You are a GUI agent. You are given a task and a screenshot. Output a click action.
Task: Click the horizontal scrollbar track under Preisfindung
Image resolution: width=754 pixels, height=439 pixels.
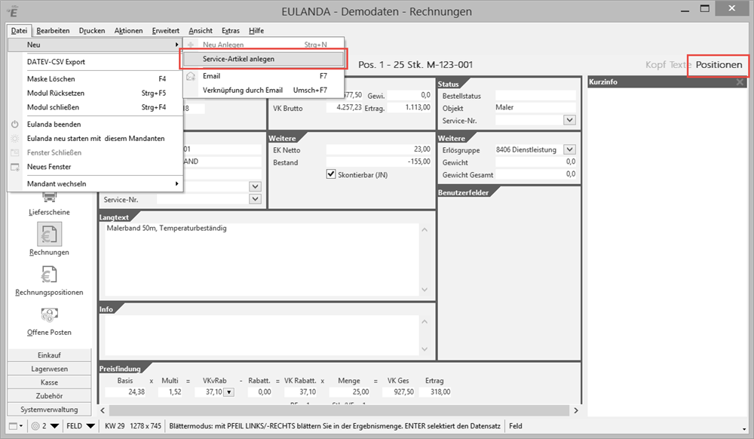click(339, 410)
